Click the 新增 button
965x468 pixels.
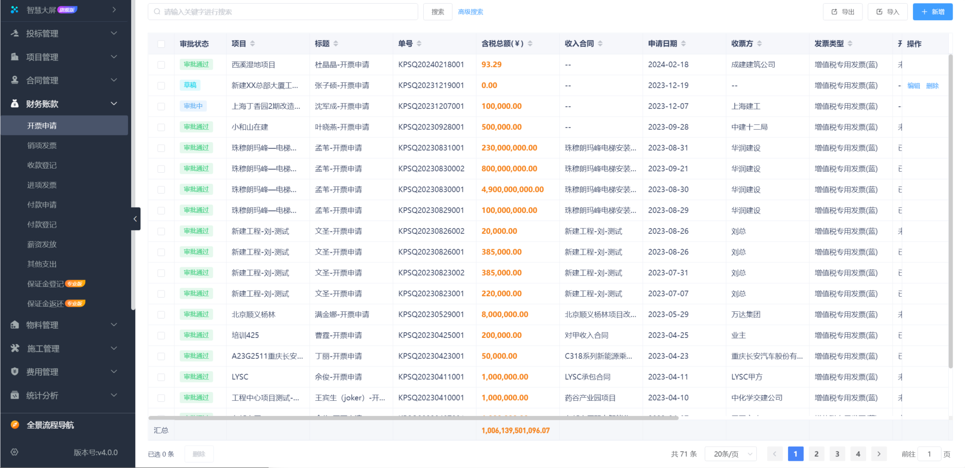coord(932,12)
